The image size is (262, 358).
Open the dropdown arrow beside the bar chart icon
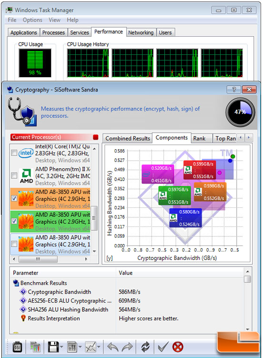pos(80,347)
